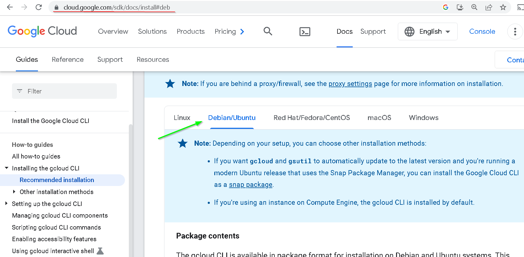Open the three-dot more options menu
524x257 pixels.
pyautogui.click(x=515, y=31)
